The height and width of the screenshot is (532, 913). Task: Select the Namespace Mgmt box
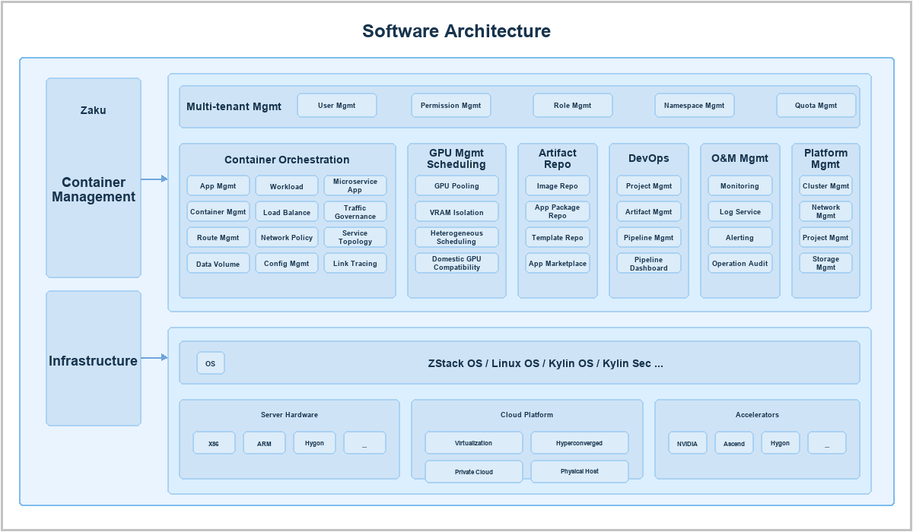tap(694, 106)
